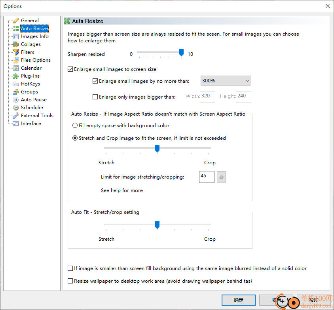This screenshot has width=334, height=310.
Task: Go to Images Info options
Action: 35,36
